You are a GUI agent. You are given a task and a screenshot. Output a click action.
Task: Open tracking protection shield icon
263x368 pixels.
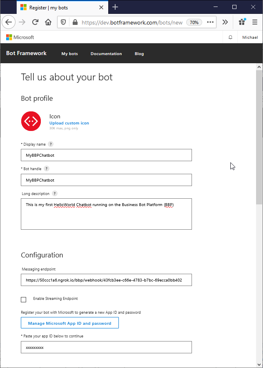(x=63, y=22)
